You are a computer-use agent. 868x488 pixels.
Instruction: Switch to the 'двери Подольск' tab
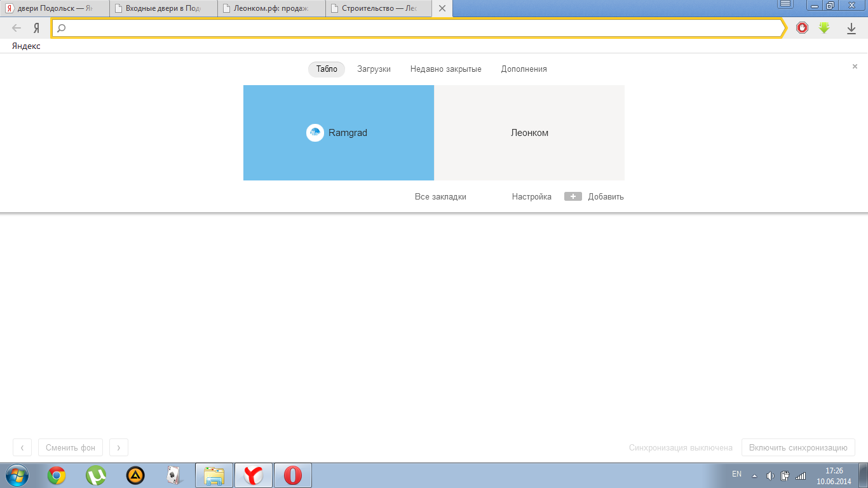point(55,9)
